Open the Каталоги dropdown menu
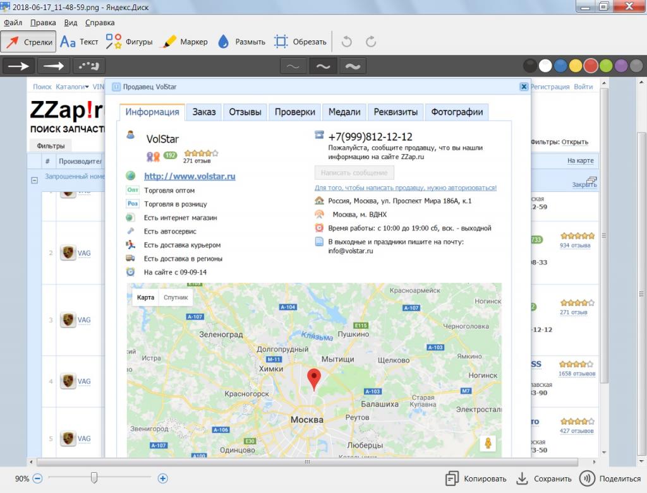The height and width of the screenshot is (493, 647). click(x=72, y=87)
